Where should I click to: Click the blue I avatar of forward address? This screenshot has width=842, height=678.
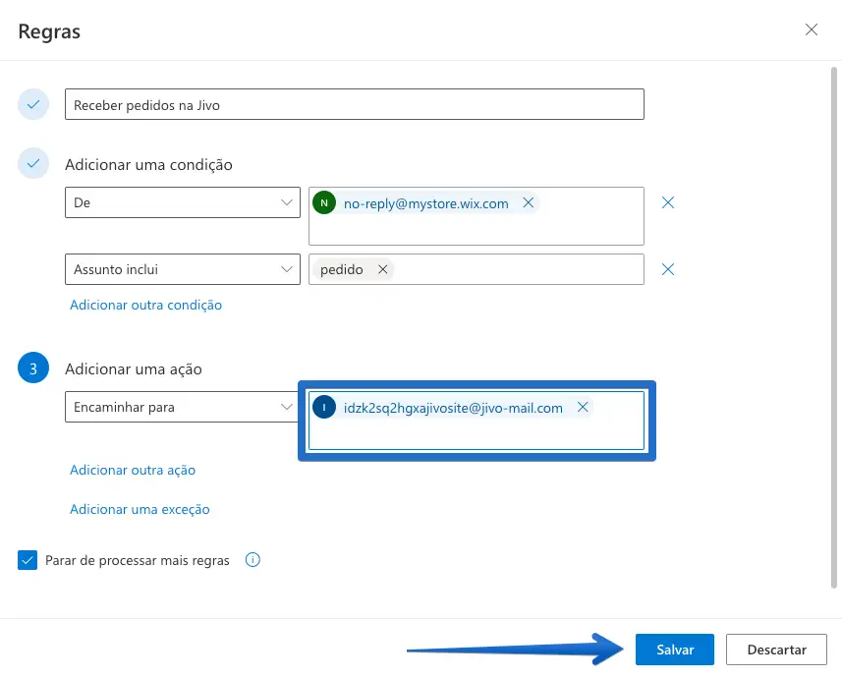pyautogui.click(x=324, y=408)
